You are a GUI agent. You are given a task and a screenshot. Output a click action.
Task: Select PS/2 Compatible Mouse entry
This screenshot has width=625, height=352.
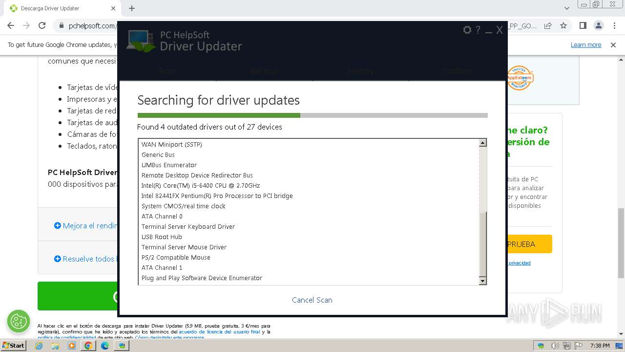(176, 257)
